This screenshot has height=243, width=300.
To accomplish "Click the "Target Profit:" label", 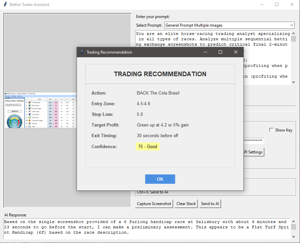I will coord(106,125).
